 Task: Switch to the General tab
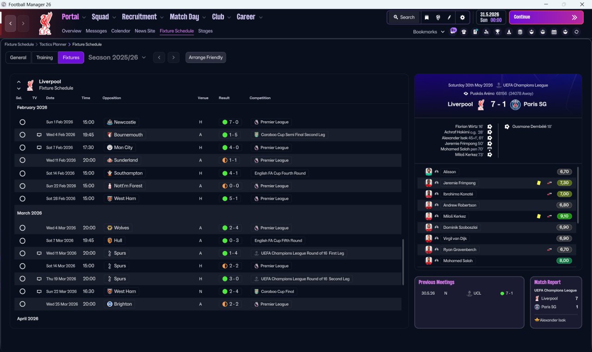point(18,57)
